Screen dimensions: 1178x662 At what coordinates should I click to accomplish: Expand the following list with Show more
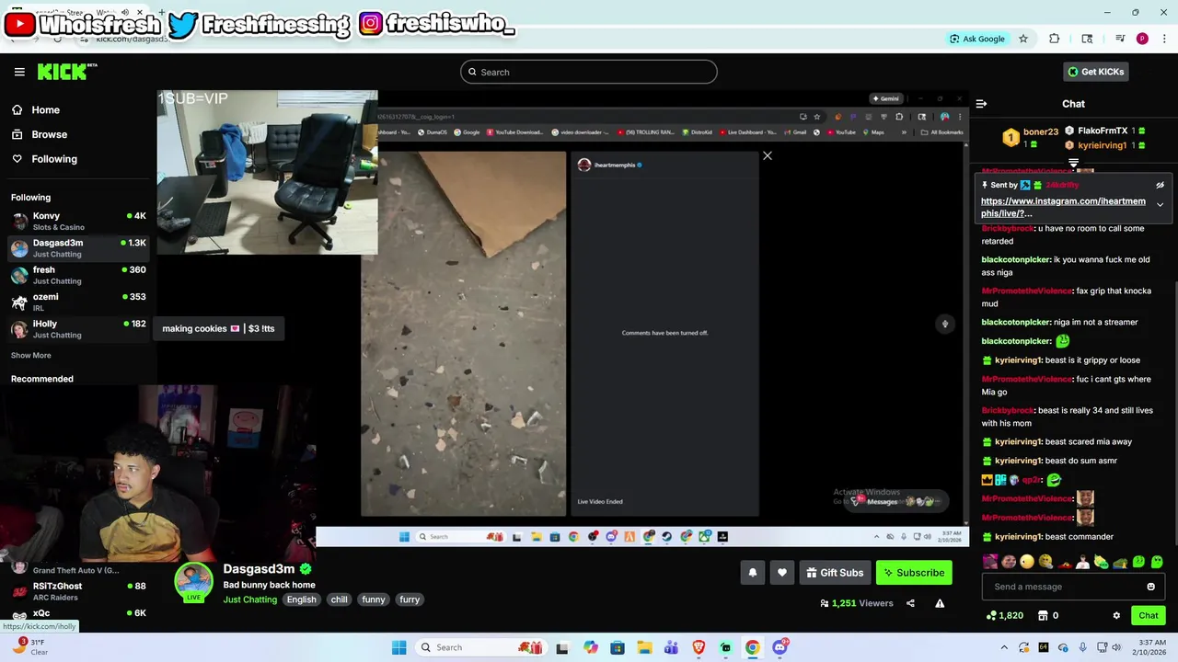(31, 355)
